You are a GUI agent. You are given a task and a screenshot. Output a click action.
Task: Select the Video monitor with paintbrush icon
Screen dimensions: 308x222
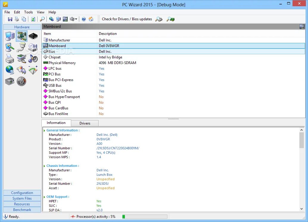[10, 47]
